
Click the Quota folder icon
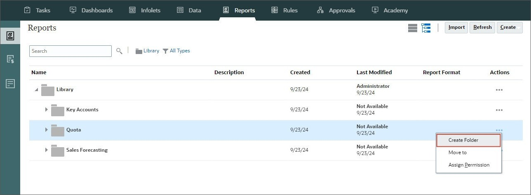coord(58,130)
